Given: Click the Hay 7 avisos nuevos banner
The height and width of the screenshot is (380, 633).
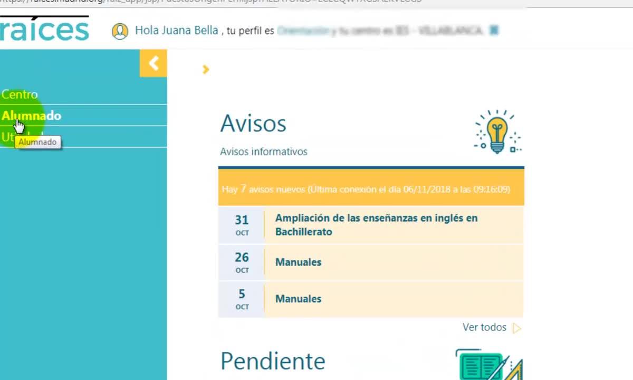Looking at the screenshot, I should click(x=371, y=187).
